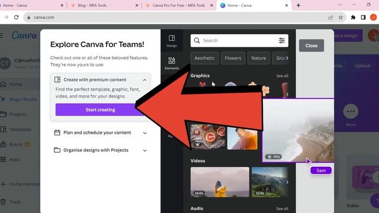Open tab search dropdown chevron
The image size is (379, 213).
pos(340,5)
